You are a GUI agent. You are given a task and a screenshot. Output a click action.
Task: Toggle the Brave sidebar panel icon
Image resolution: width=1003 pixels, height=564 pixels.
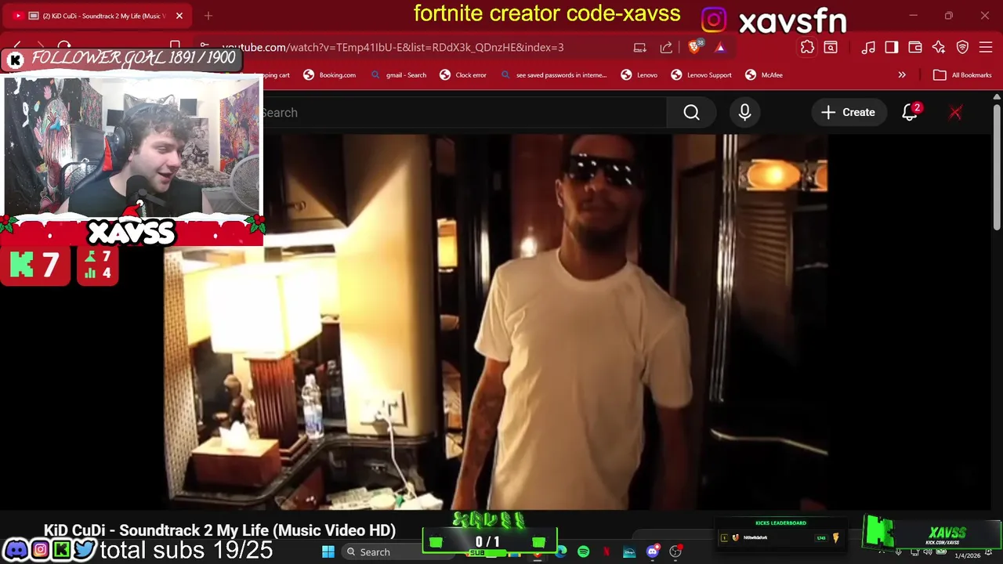(x=892, y=48)
